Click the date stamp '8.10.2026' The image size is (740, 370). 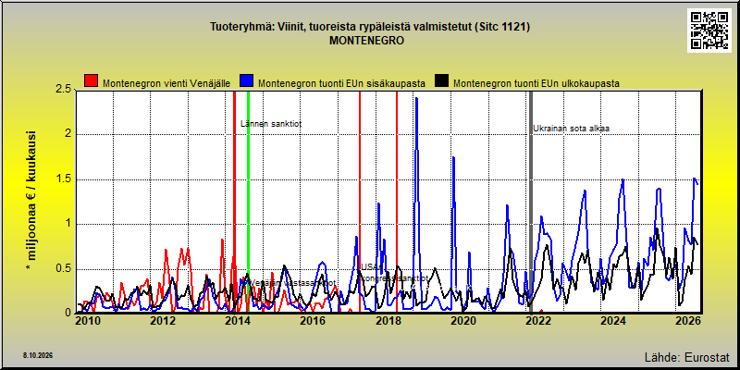pos(38,355)
